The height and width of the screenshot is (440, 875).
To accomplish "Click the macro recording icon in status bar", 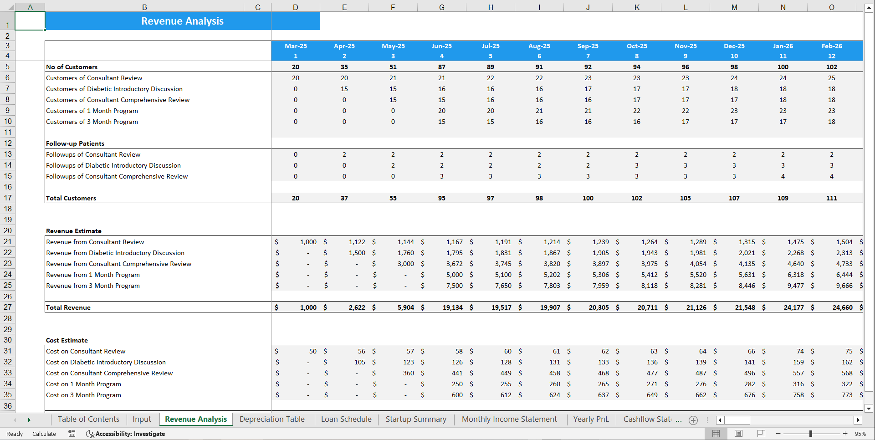I will [x=72, y=434].
